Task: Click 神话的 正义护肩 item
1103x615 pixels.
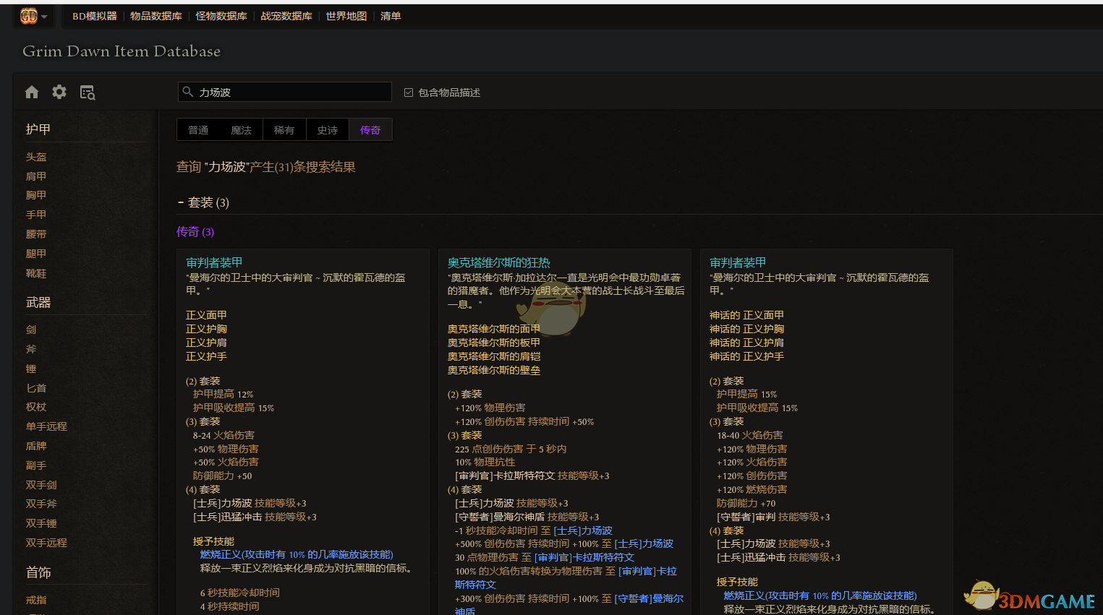Action: [746, 343]
